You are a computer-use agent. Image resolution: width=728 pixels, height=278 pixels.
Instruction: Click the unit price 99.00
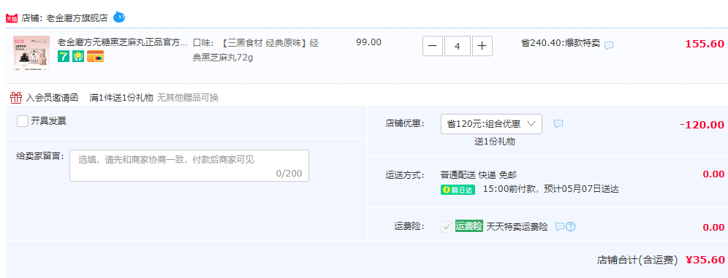point(368,42)
